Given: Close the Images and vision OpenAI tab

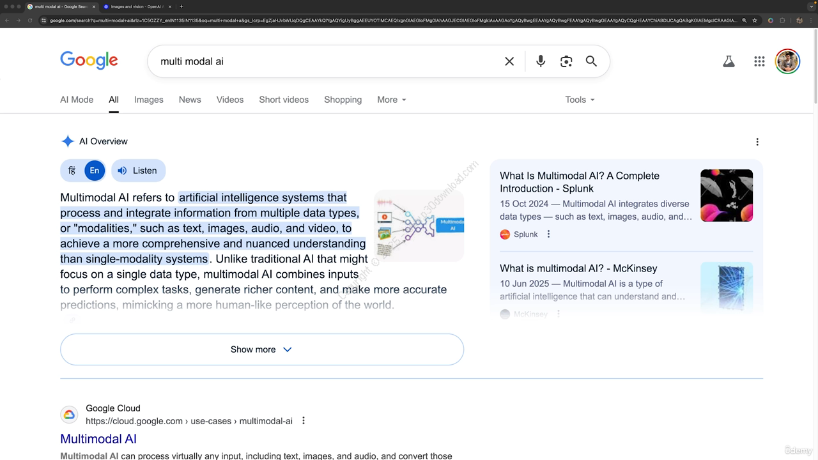Looking at the screenshot, I should click(x=169, y=6).
